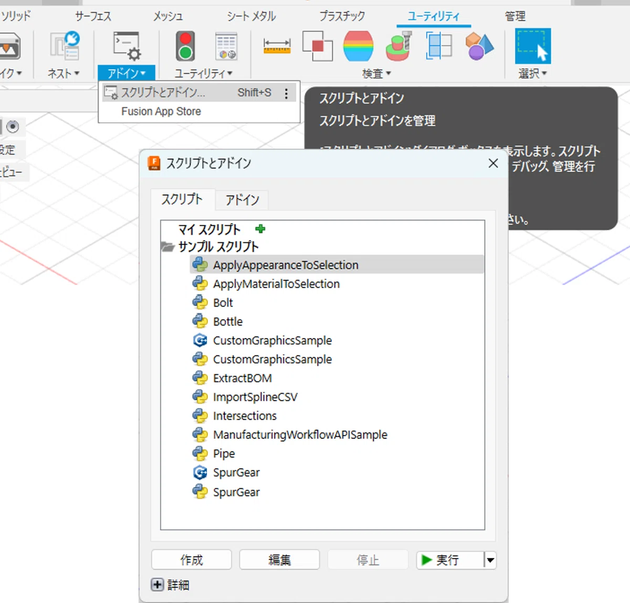Select ApplyAppearanceToSelection script
630x603 pixels.
[337, 265]
